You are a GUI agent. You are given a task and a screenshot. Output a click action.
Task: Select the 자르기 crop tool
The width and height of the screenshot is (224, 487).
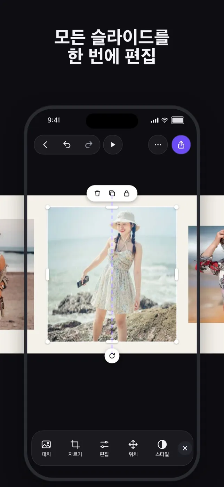click(75, 448)
